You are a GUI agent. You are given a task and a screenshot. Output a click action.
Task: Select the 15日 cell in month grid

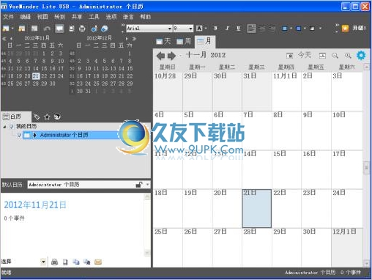tap(286, 169)
